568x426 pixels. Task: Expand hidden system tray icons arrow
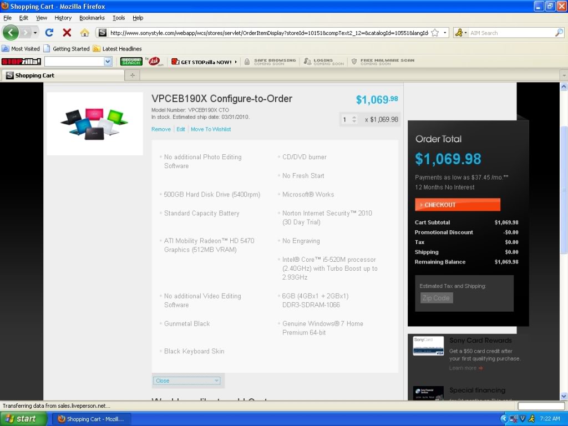click(504, 419)
